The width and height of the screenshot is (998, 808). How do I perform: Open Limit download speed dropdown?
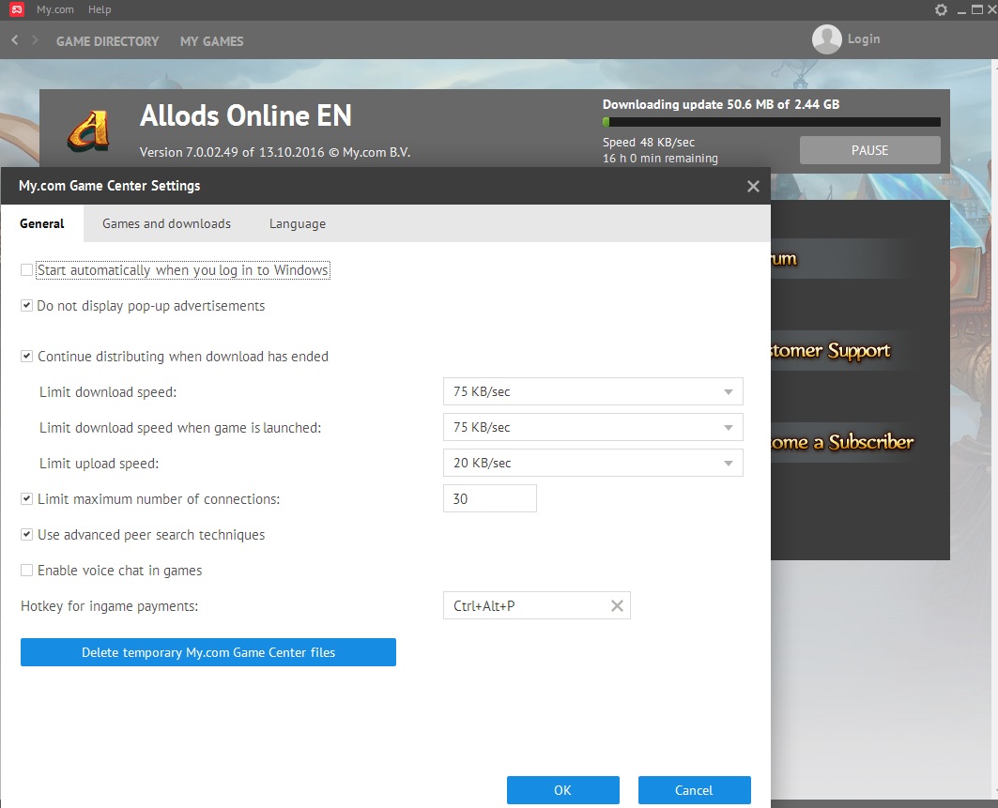[x=592, y=392]
